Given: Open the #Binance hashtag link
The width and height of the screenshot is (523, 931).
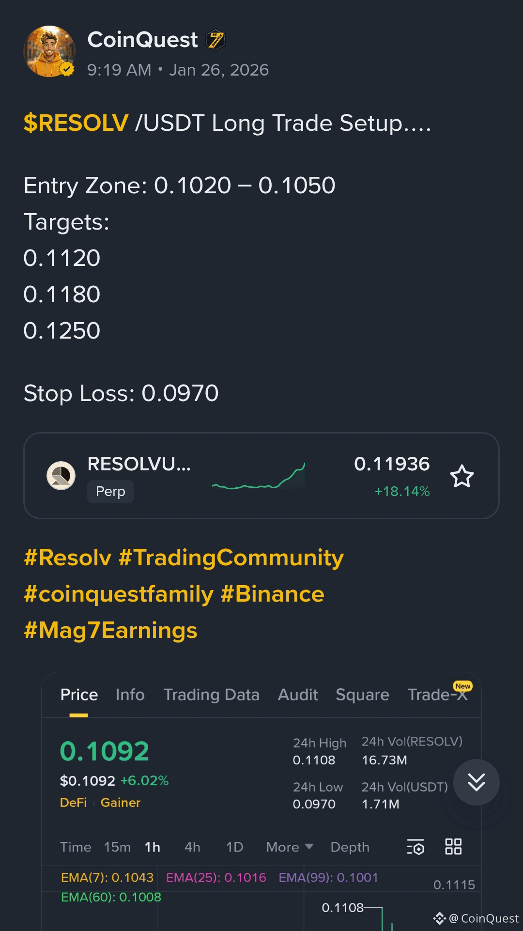Looking at the screenshot, I should coord(273,593).
